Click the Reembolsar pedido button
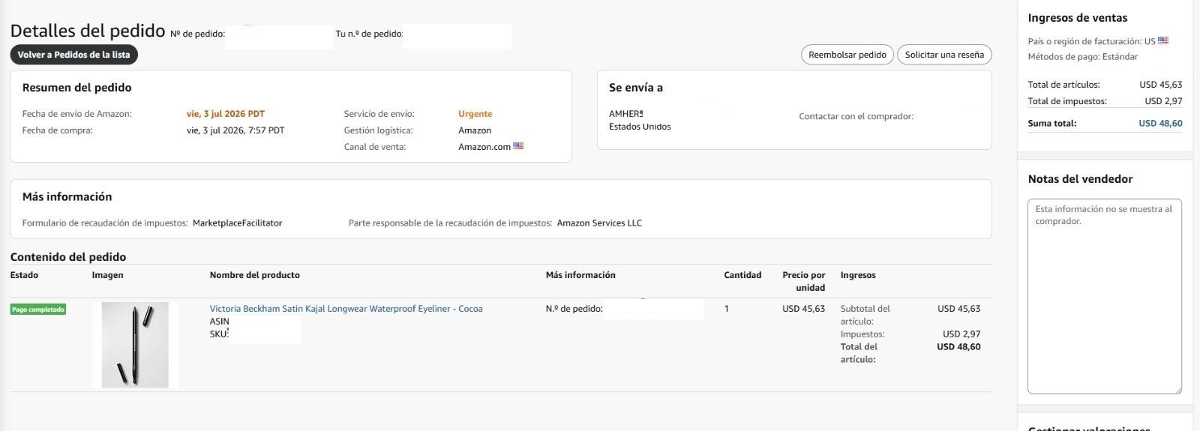 (847, 55)
